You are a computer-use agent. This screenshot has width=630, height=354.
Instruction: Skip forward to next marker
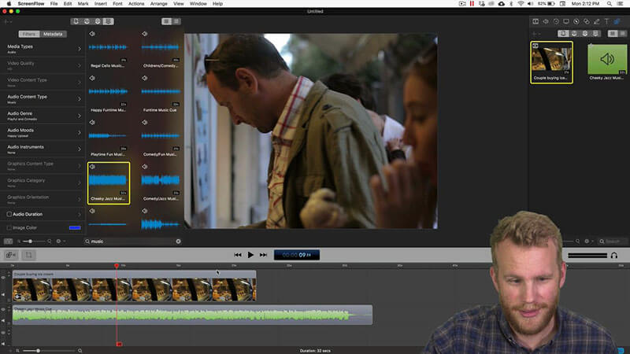[x=263, y=255]
